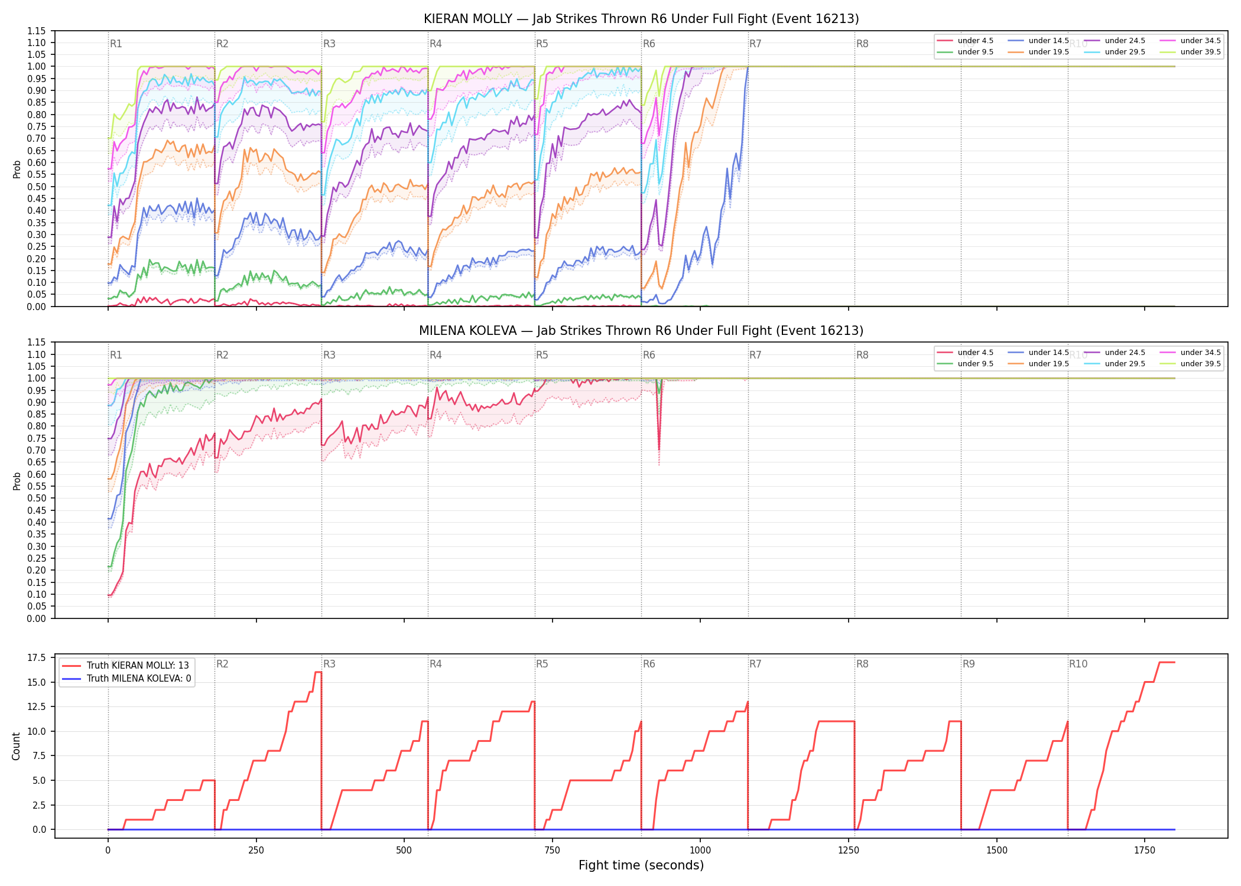This screenshot has width=1241, height=886.
Task: Click the MILENA KOLEVA chart title
Action: (x=641, y=331)
